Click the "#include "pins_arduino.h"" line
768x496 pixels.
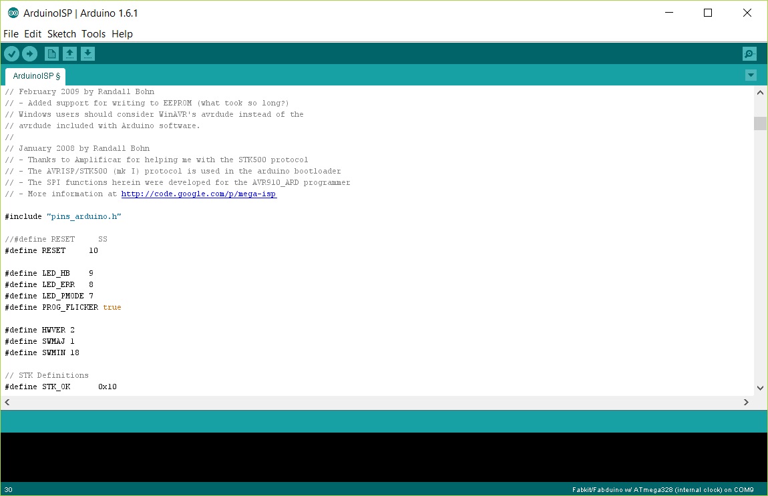click(x=63, y=216)
